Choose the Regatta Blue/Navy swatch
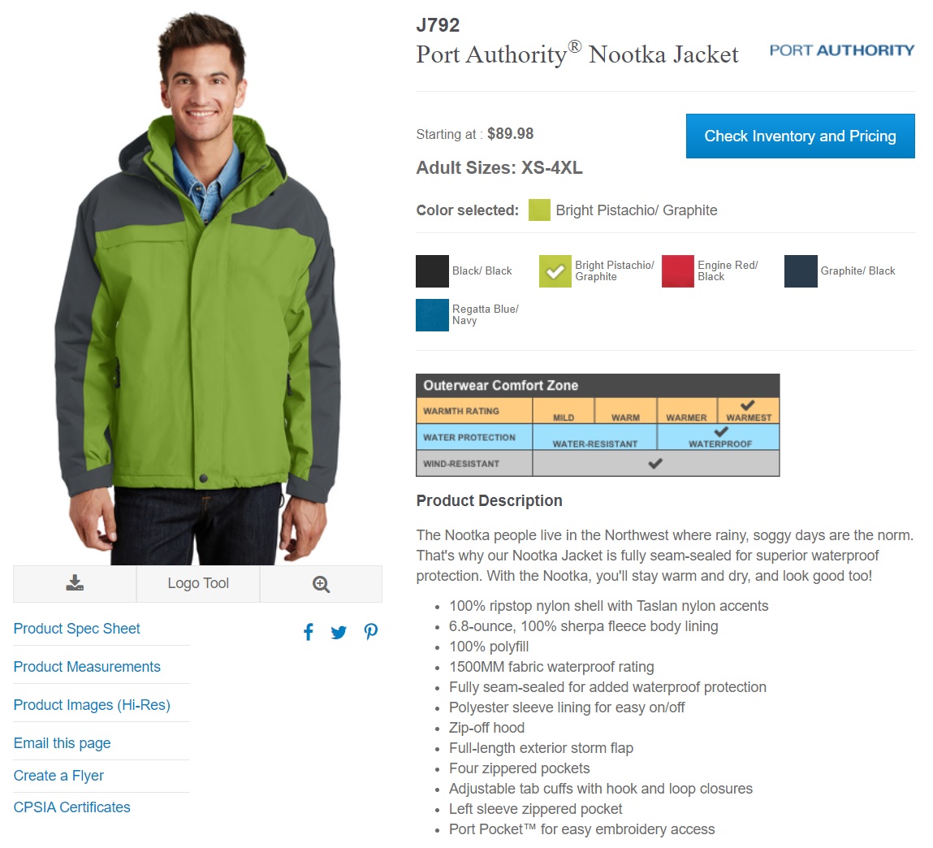The width and height of the screenshot is (933, 848). (432, 315)
